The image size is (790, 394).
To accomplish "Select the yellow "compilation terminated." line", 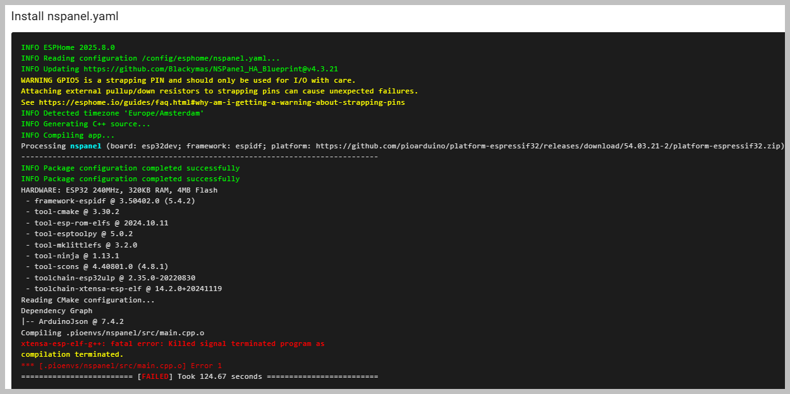I will 72,354.
